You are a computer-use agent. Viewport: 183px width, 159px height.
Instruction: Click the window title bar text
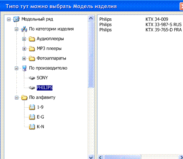61,7
